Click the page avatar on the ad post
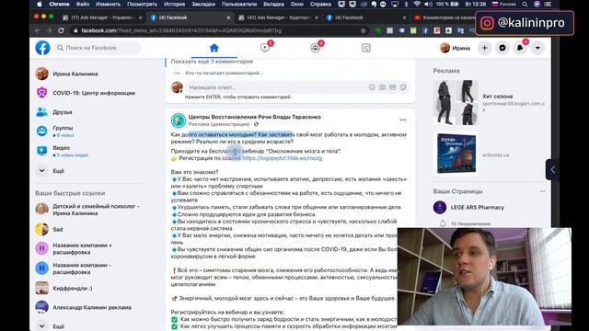The height and width of the screenshot is (331, 589). point(179,120)
